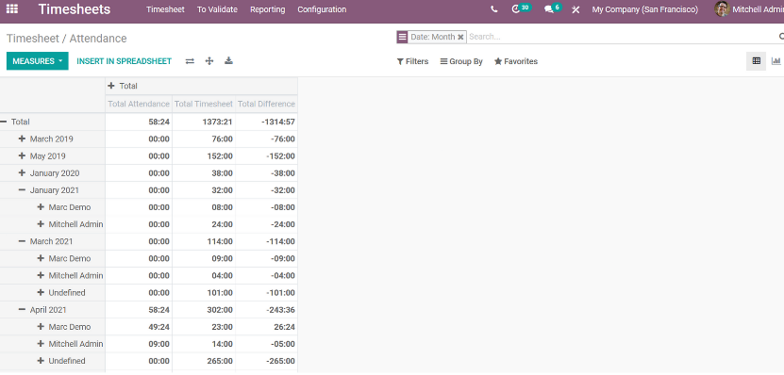The width and height of the screenshot is (784, 375).
Task: Click the expand all arrows icon
Action: coord(209,61)
